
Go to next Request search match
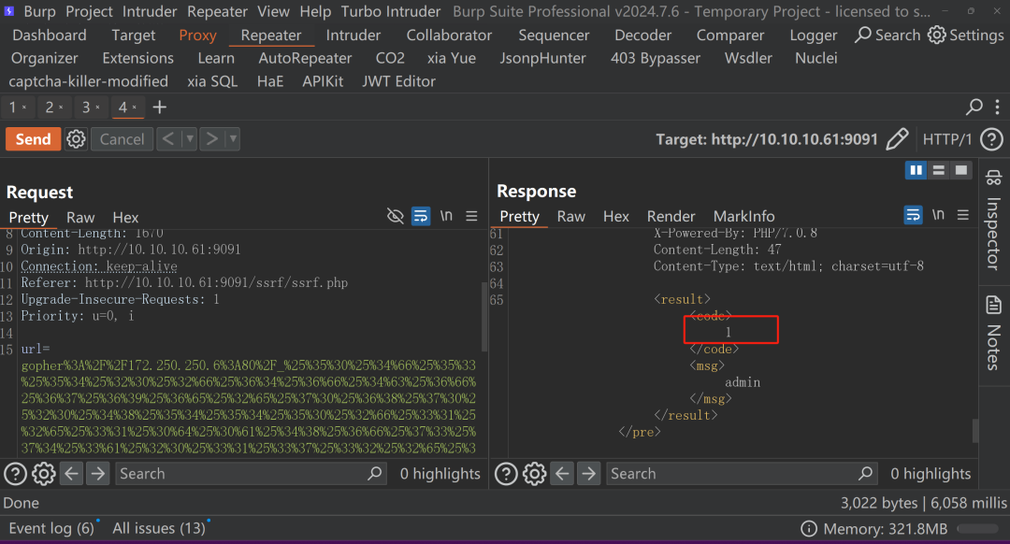(x=98, y=474)
